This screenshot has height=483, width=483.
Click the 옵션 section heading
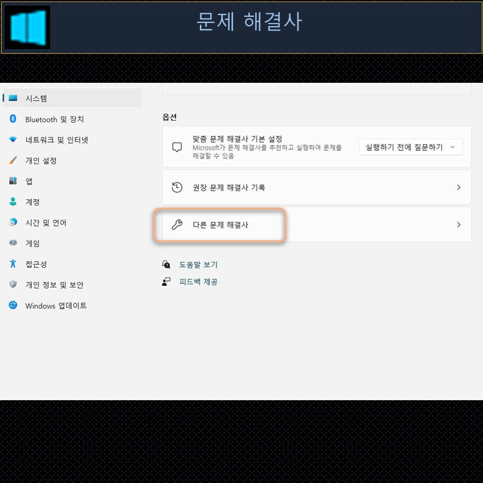click(169, 117)
